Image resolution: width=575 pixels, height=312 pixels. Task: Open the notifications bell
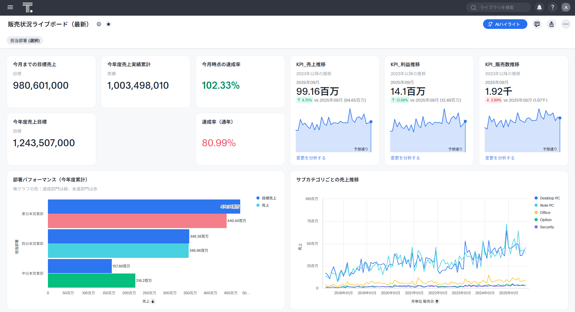(x=539, y=8)
